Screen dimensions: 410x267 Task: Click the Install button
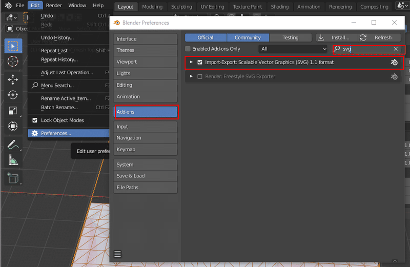[337, 37]
